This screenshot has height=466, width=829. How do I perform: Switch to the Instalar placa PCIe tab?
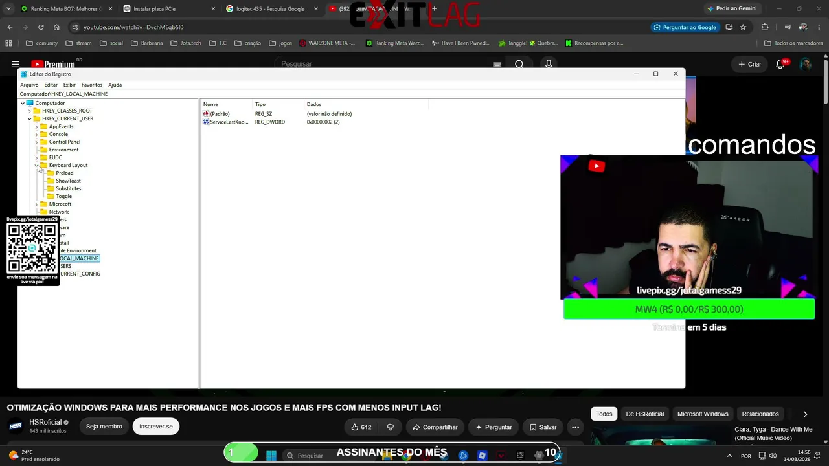(168, 9)
